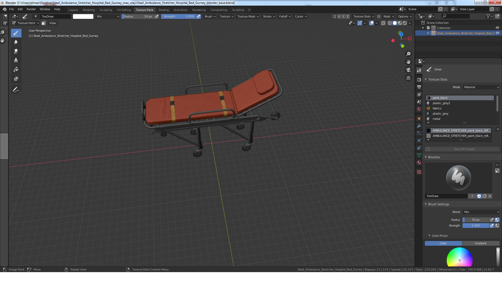
Task: Click the white brush color swatch
Action: [x=83, y=16]
